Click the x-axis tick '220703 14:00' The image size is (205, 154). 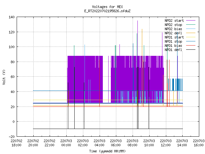pos(182,143)
